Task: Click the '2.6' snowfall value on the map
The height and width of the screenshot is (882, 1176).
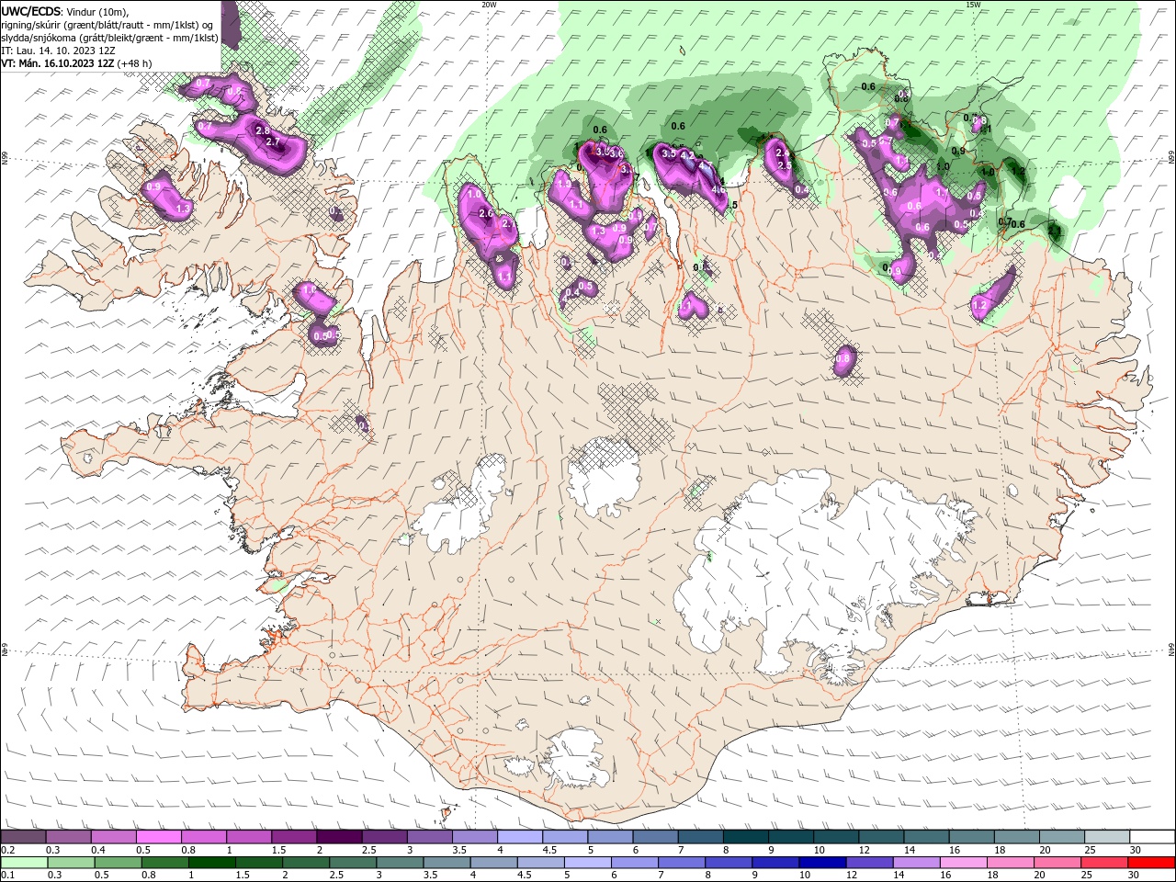Action: pos(486,213)
